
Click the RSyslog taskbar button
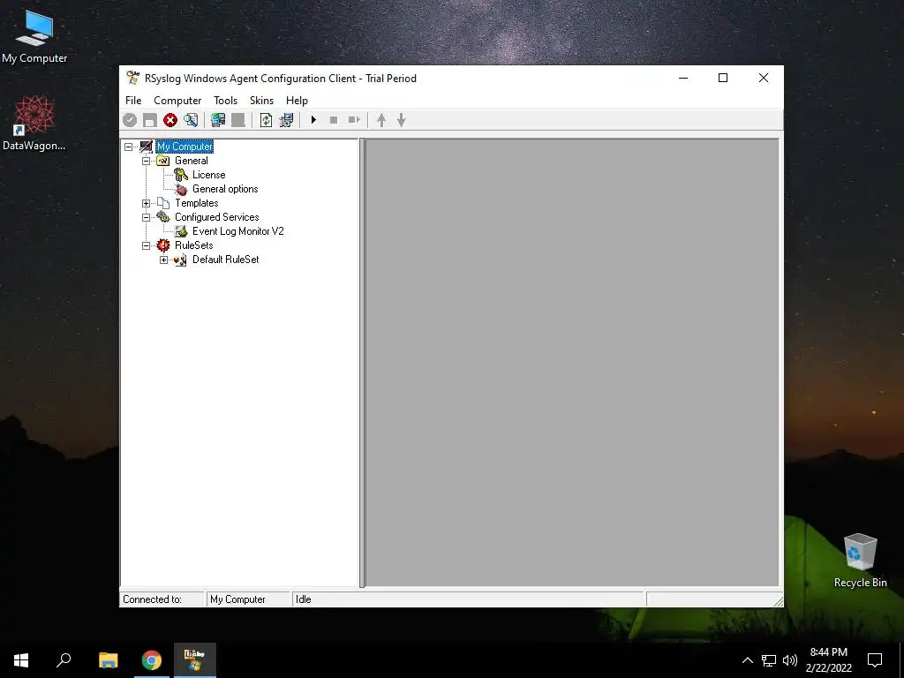tap(195, 660)
